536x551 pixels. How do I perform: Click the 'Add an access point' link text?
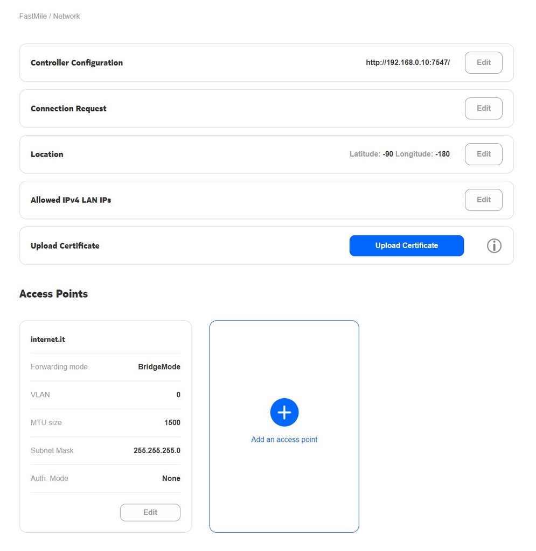coord(284,440)
